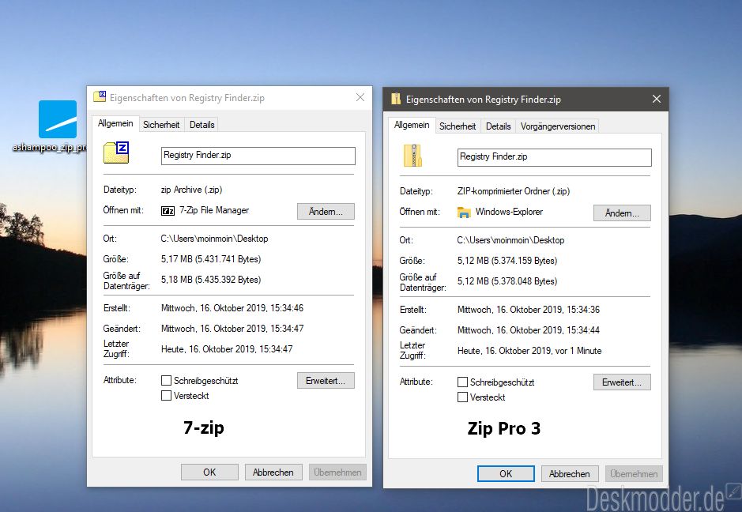Click the file name field in Zip Pro 3 window

(554, 157)
